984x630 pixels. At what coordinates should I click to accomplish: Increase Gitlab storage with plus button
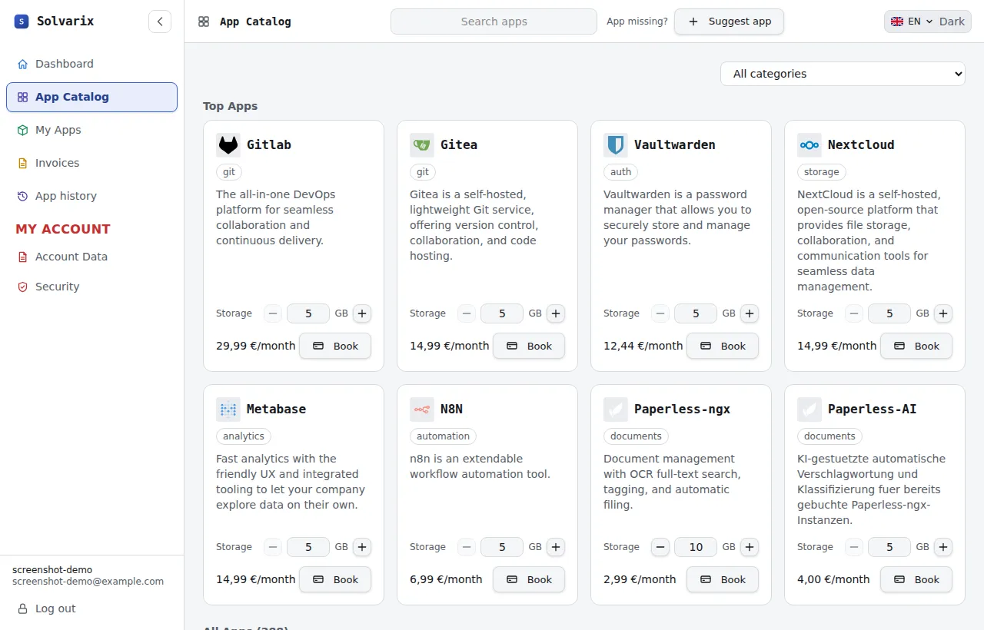(x=362, y=313)
